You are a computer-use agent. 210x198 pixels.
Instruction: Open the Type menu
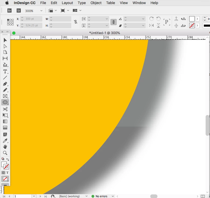click(x=82, y=3)
